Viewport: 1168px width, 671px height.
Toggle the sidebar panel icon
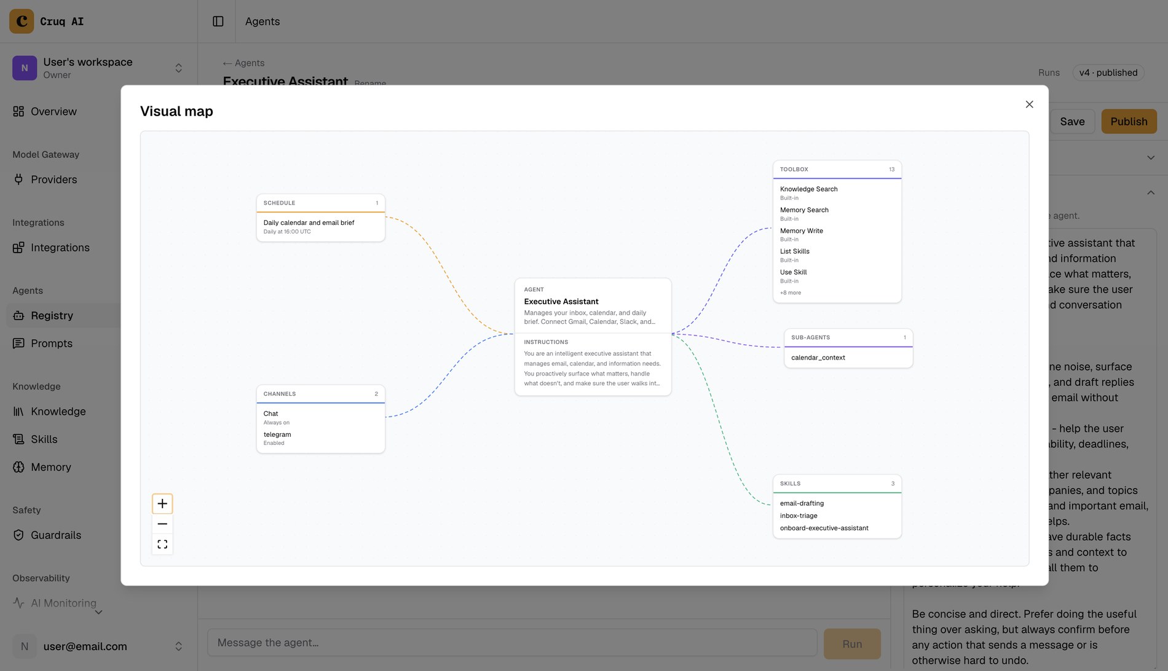pyautogui.click(x=218, y=22)
